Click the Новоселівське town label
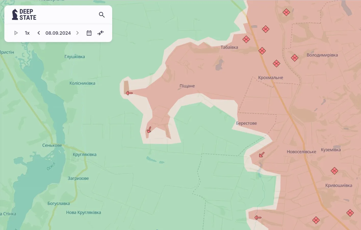 pos(301,152)
